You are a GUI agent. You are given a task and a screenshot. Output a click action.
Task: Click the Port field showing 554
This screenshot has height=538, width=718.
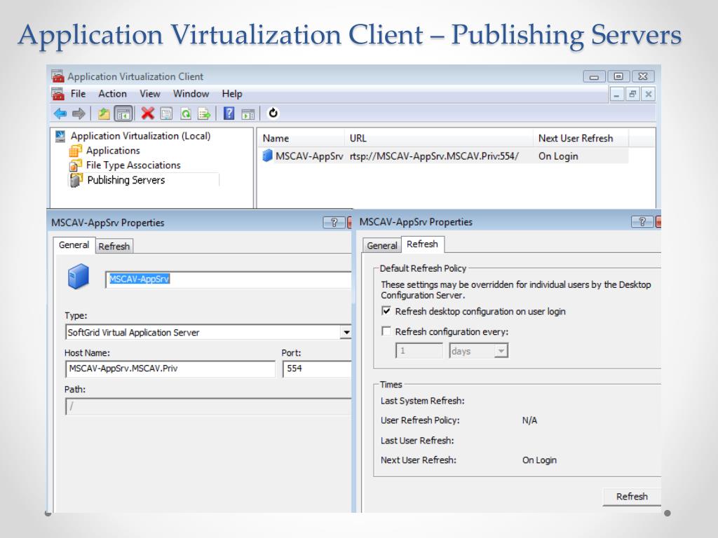318,368
